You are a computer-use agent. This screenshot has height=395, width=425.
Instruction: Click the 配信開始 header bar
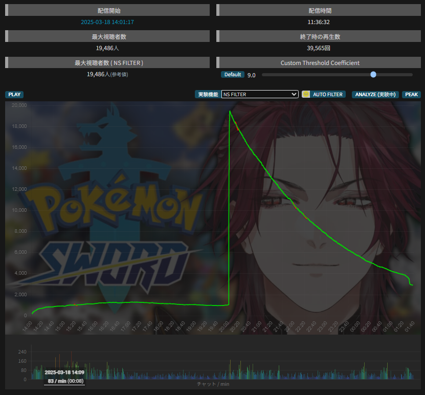(108, 10)
